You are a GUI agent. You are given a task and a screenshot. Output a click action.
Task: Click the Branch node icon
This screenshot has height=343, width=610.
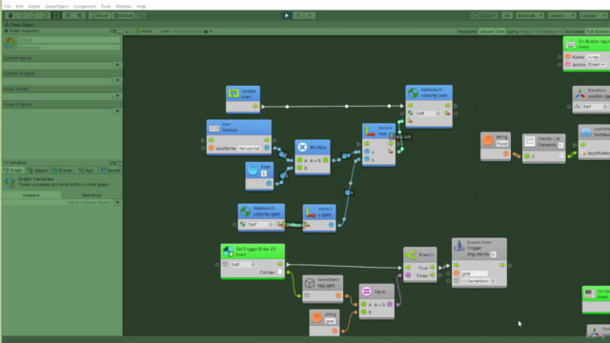pos(411,254)
